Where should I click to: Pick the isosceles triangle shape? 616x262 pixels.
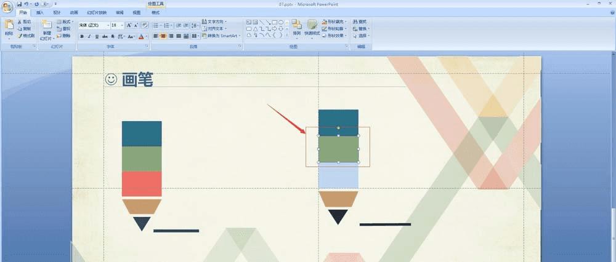click(x=255, y=29)
